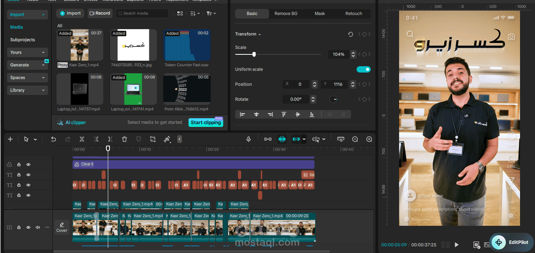
Task: Lock the main video track
Action: pos(19,227)
